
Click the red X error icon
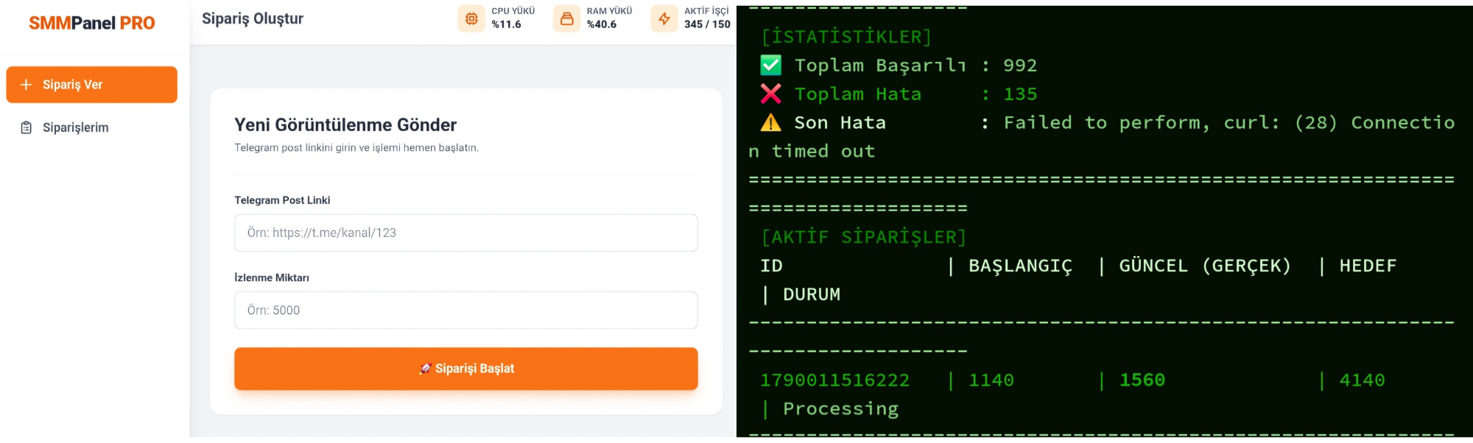click(x=770, y=93)
